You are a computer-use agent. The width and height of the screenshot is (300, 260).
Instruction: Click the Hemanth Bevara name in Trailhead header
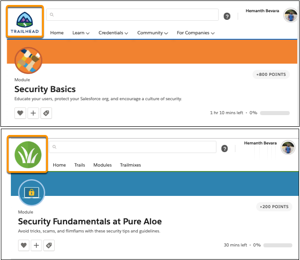click(x=262, y=11)
